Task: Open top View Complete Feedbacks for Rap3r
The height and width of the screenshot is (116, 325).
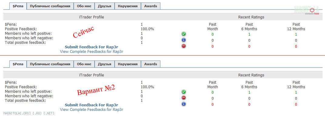Action: (x=92, y=52)
